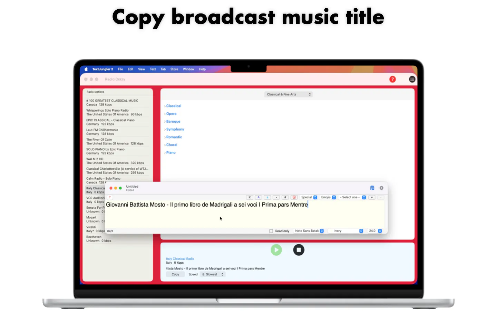Select 'SOLO PIANO by Epic Piano' station
The height and width of the screenshot is (311, 497).
pyautogui.click(x=117, y=151)
